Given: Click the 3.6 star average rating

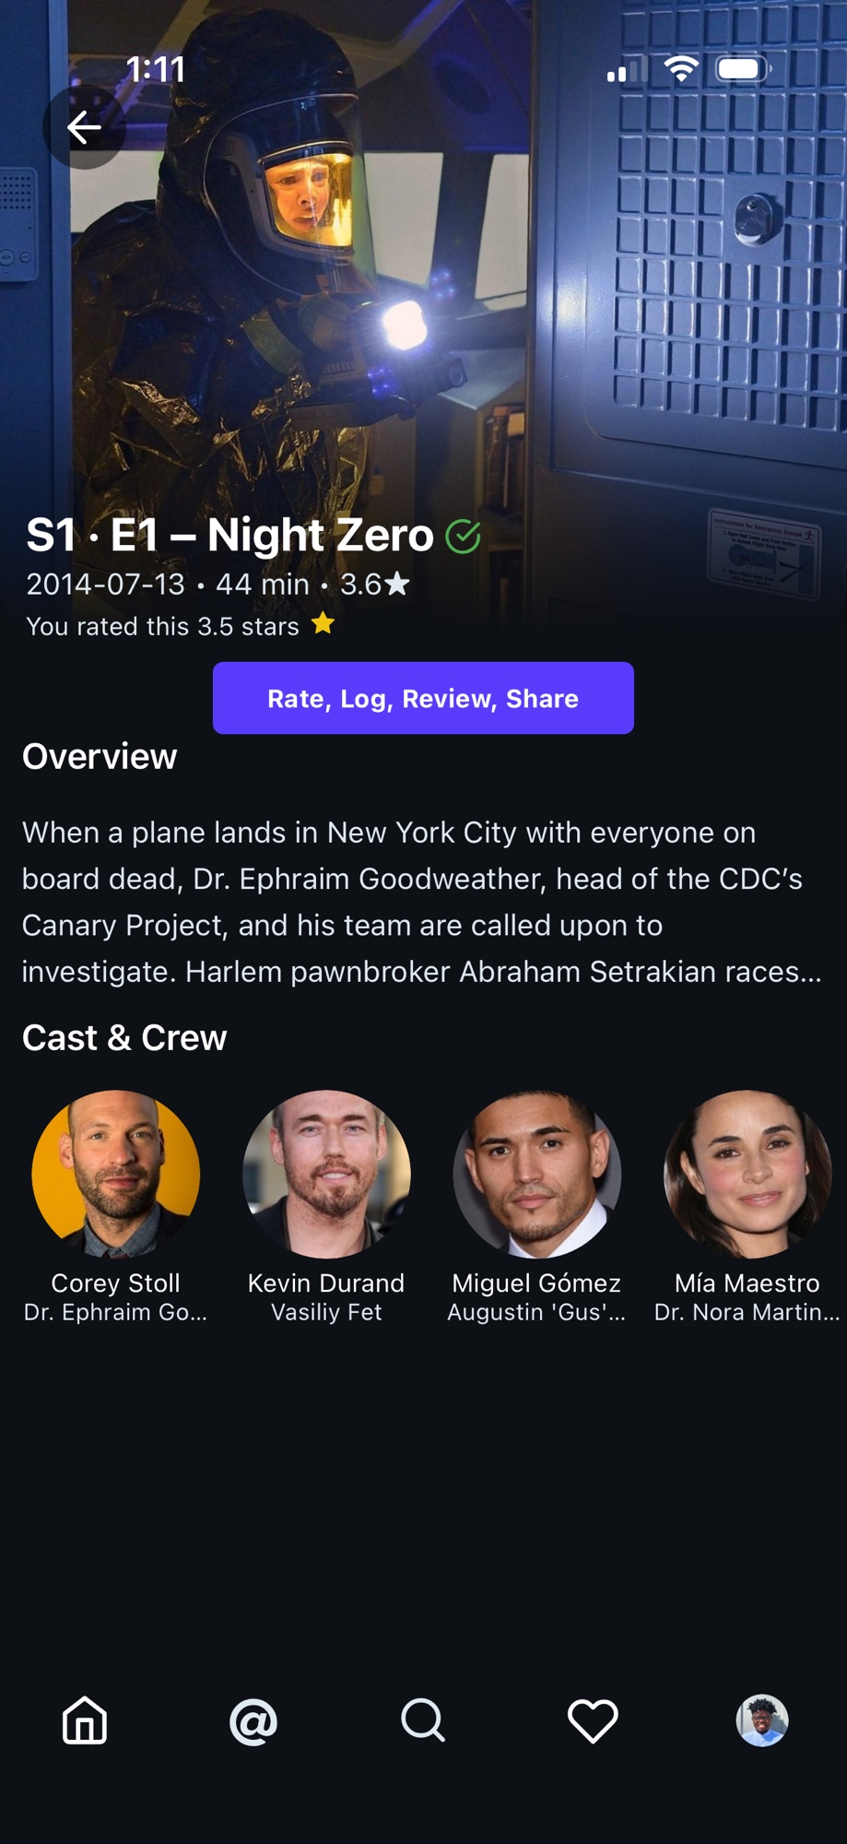Looking at the screenshot, I should tap(375, 584).
